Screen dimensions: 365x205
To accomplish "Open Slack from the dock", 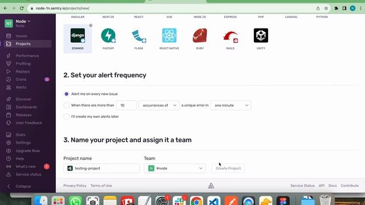I will [179, 201].
